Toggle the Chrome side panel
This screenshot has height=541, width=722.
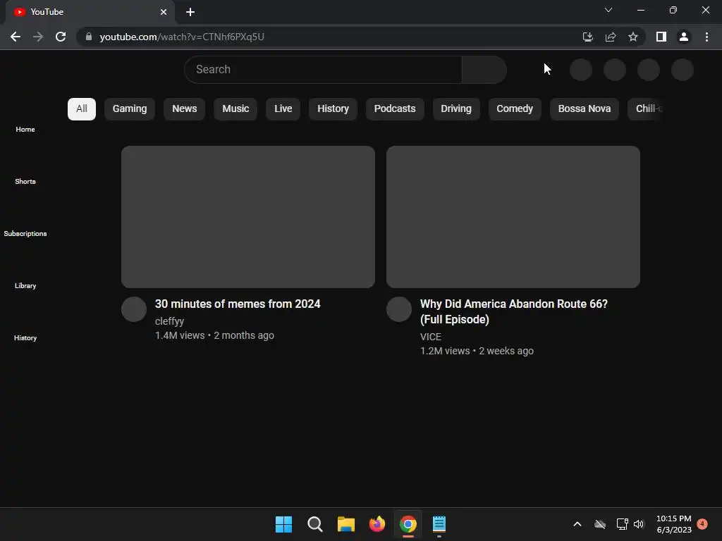(661, 37)
